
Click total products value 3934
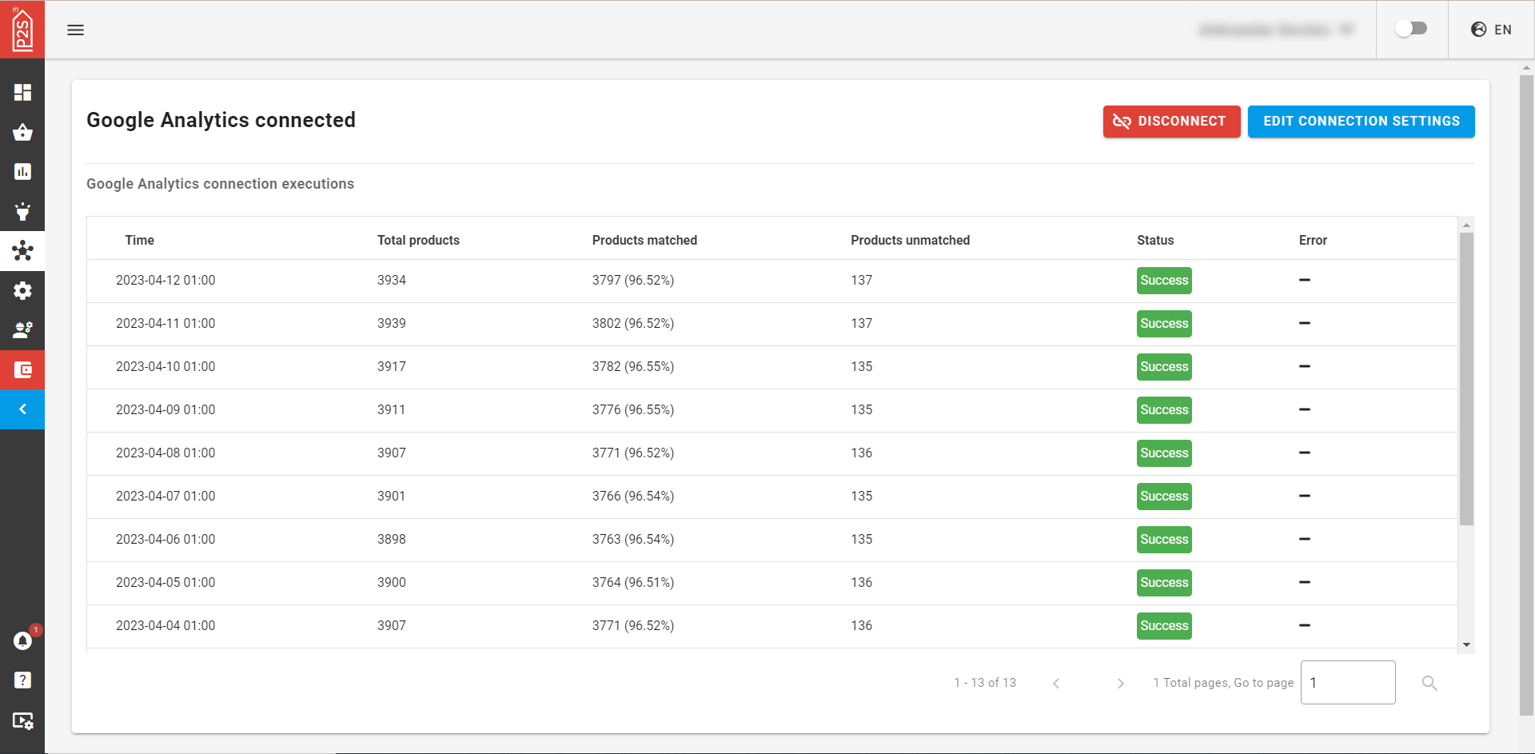click(392, 281)
